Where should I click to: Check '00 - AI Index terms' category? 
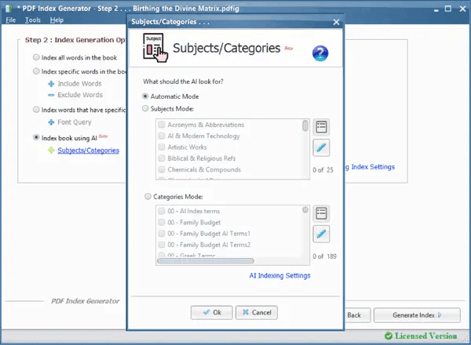tap(162, 211)
